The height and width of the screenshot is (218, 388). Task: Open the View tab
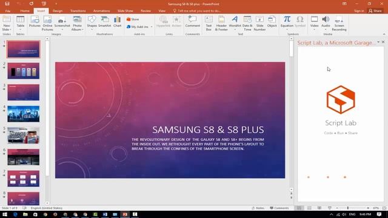(x=162, y=11)
